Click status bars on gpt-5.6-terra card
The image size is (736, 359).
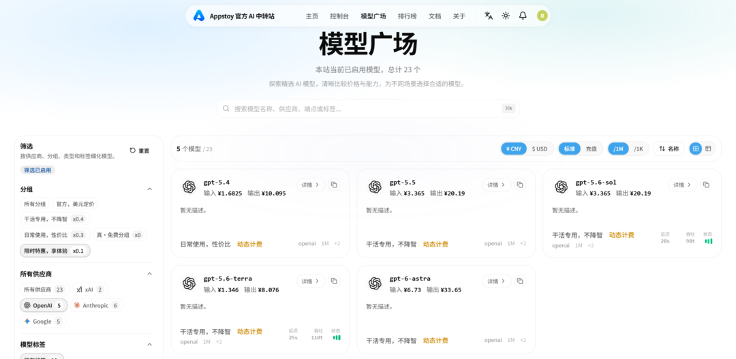(337, 337)
